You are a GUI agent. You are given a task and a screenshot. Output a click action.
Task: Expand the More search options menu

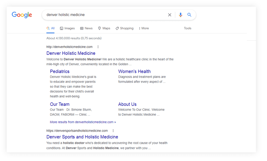coord(143,28)
